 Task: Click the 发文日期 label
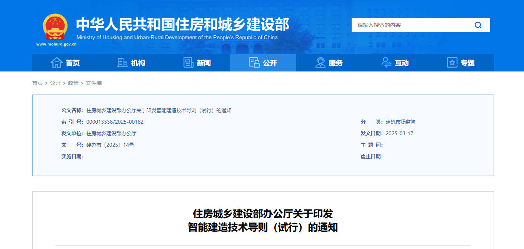(372, 133)
